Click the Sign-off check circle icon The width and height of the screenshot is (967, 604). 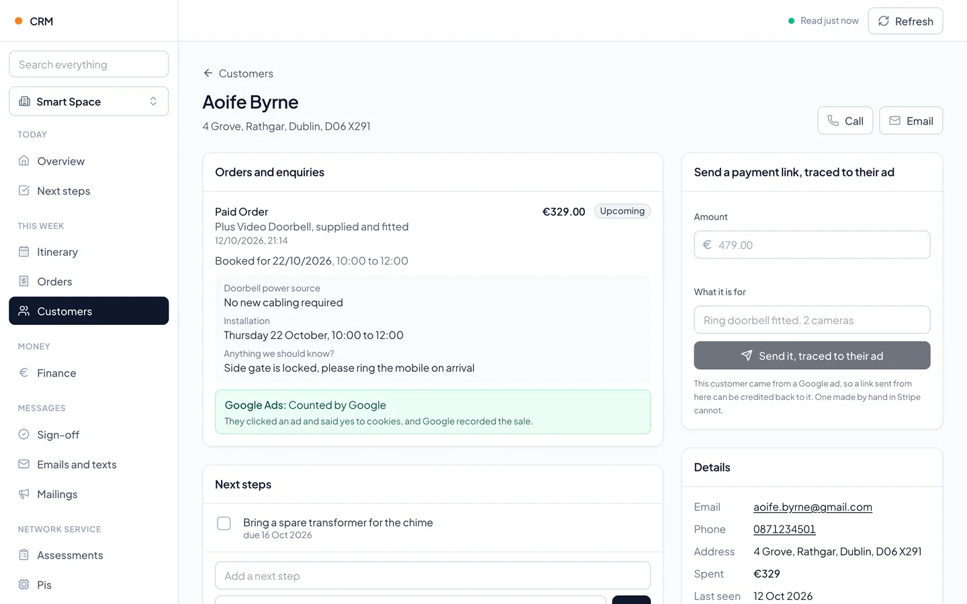pyautogui.click(x=24, y=434)
